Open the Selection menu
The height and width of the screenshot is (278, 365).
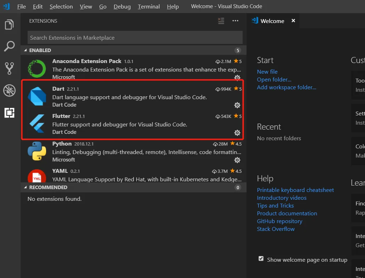tap(61, 6)
